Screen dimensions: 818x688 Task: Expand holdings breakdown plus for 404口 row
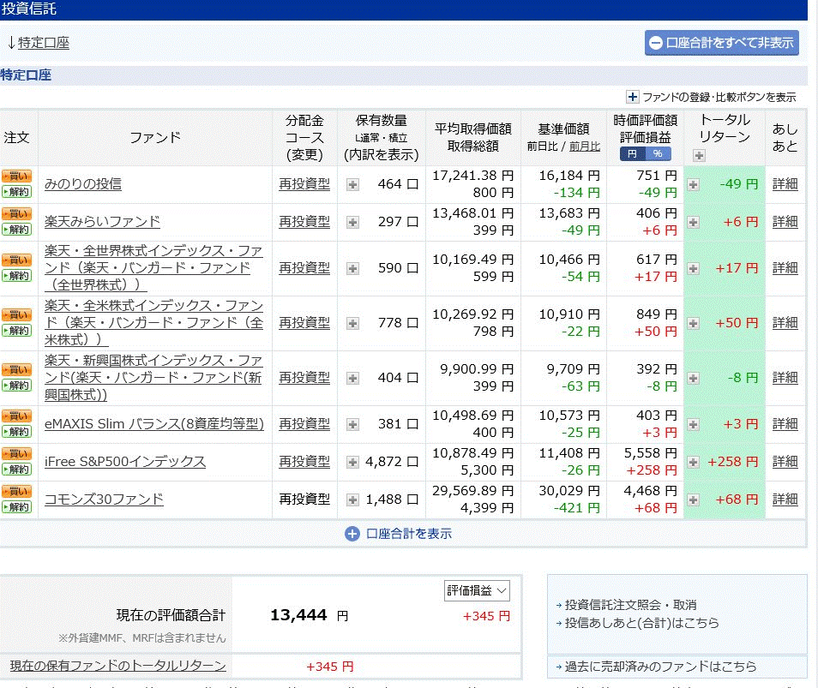[352, 378]
